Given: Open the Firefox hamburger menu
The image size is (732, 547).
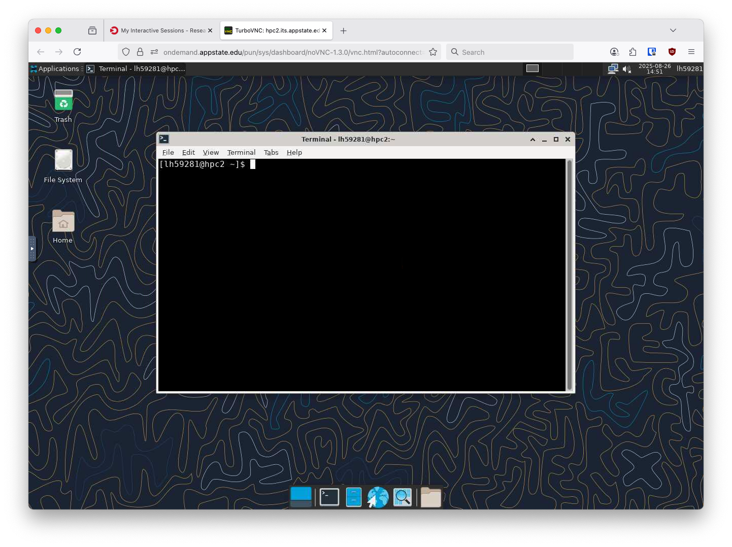Looking at the screenshot, I should [691, 52].
